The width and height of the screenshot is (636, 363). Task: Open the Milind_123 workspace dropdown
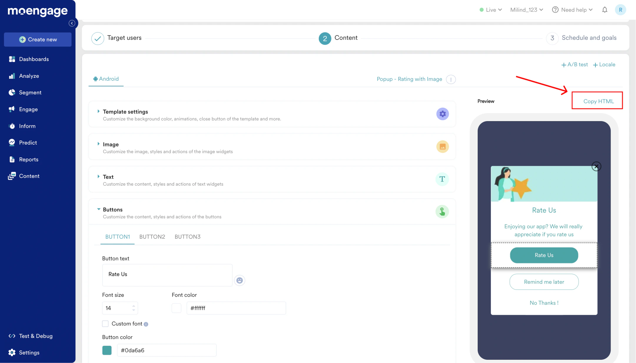[x=527, y=10]
